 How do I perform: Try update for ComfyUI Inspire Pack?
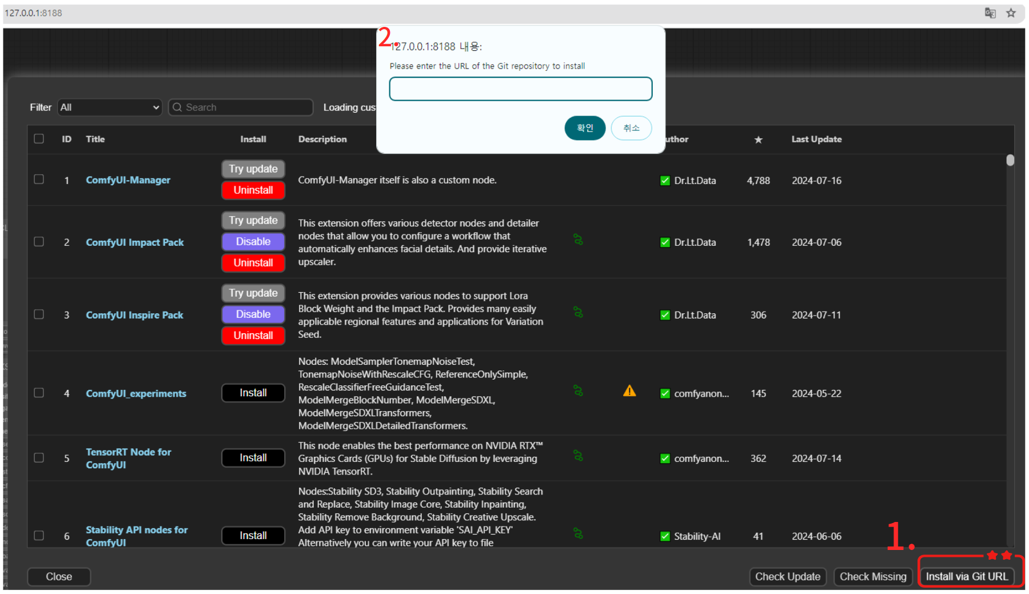[253, 293]
